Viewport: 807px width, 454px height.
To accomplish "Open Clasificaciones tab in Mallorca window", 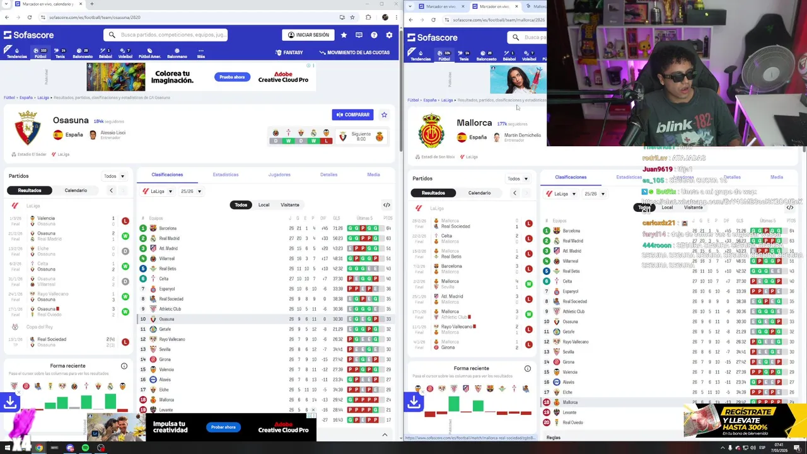I will pyautogui.click(x=571, y=177).
